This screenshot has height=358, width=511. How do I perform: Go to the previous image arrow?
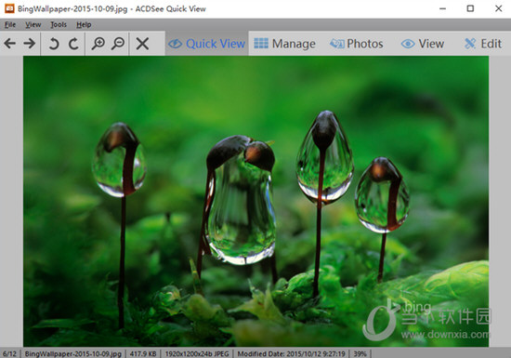coord(10,44)
